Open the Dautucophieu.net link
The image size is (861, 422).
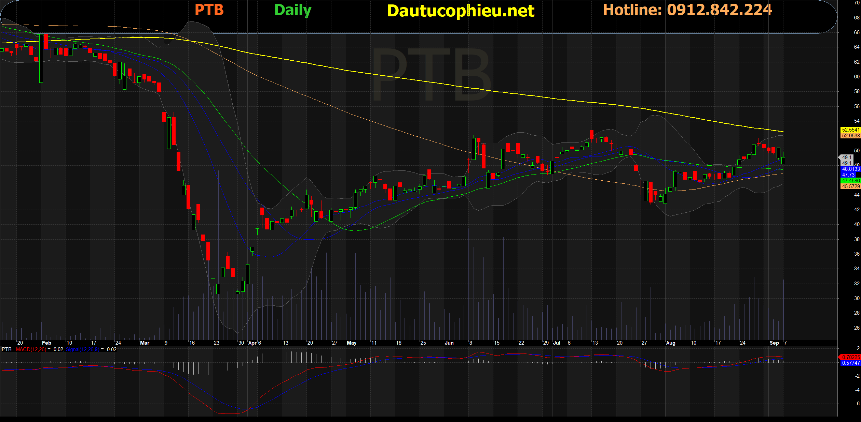(461, 11)
